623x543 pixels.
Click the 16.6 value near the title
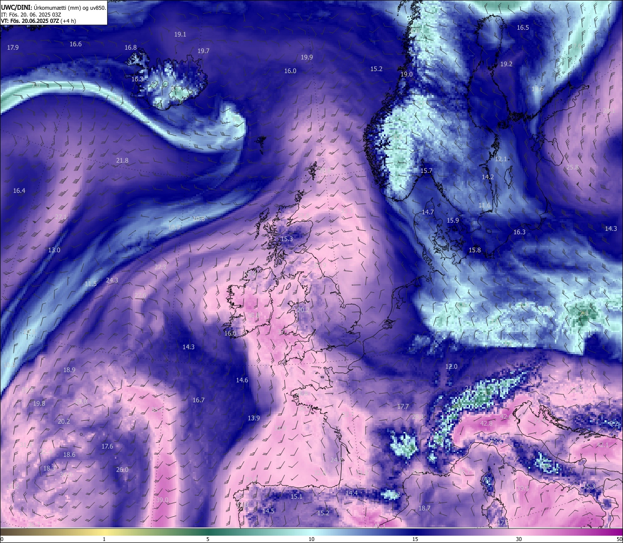[x=75, y=44]
